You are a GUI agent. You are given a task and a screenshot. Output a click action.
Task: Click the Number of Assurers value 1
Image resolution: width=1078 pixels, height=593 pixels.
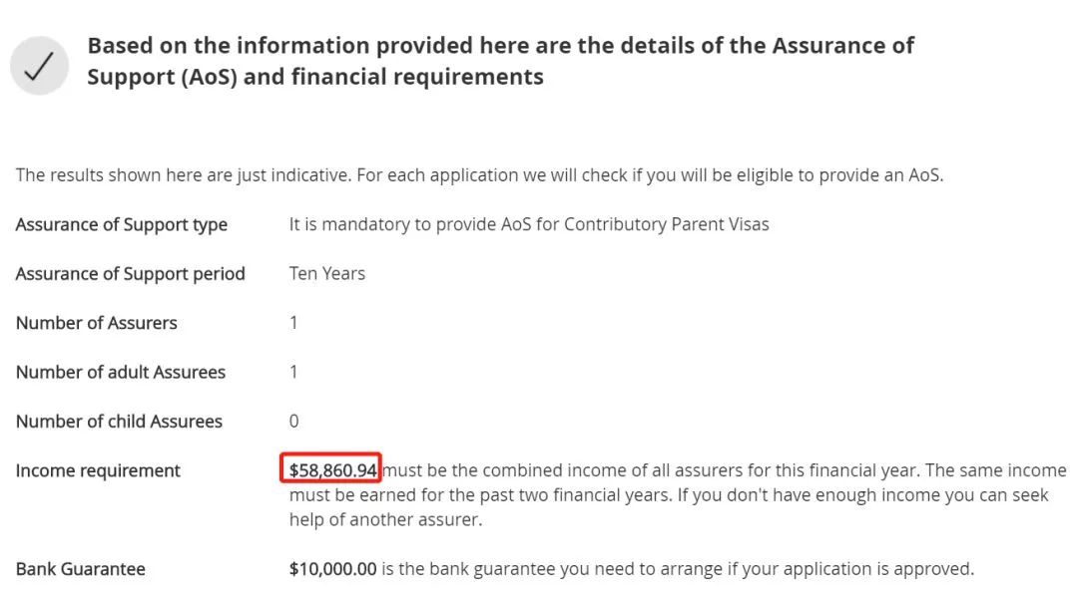coord(293,323)
